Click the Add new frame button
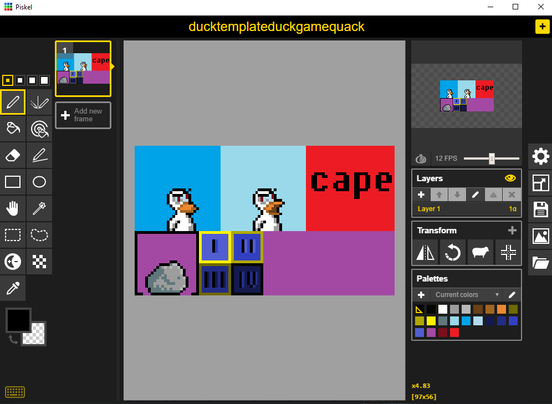The height and width of the screenshot is (404, 552). coord(83,115)
